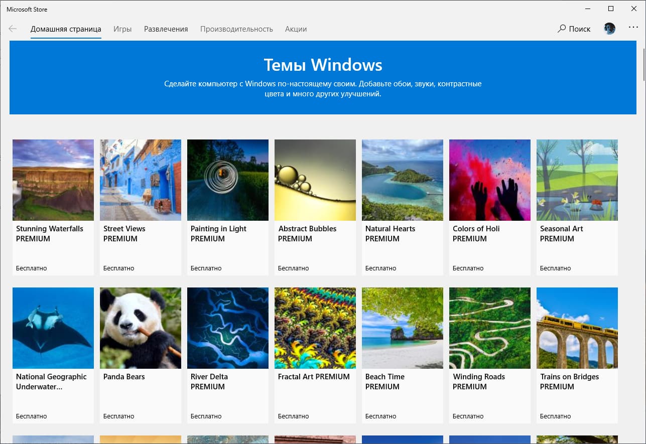Open the Акции section
Screen dimensions: 646x444
click(296, 29)
